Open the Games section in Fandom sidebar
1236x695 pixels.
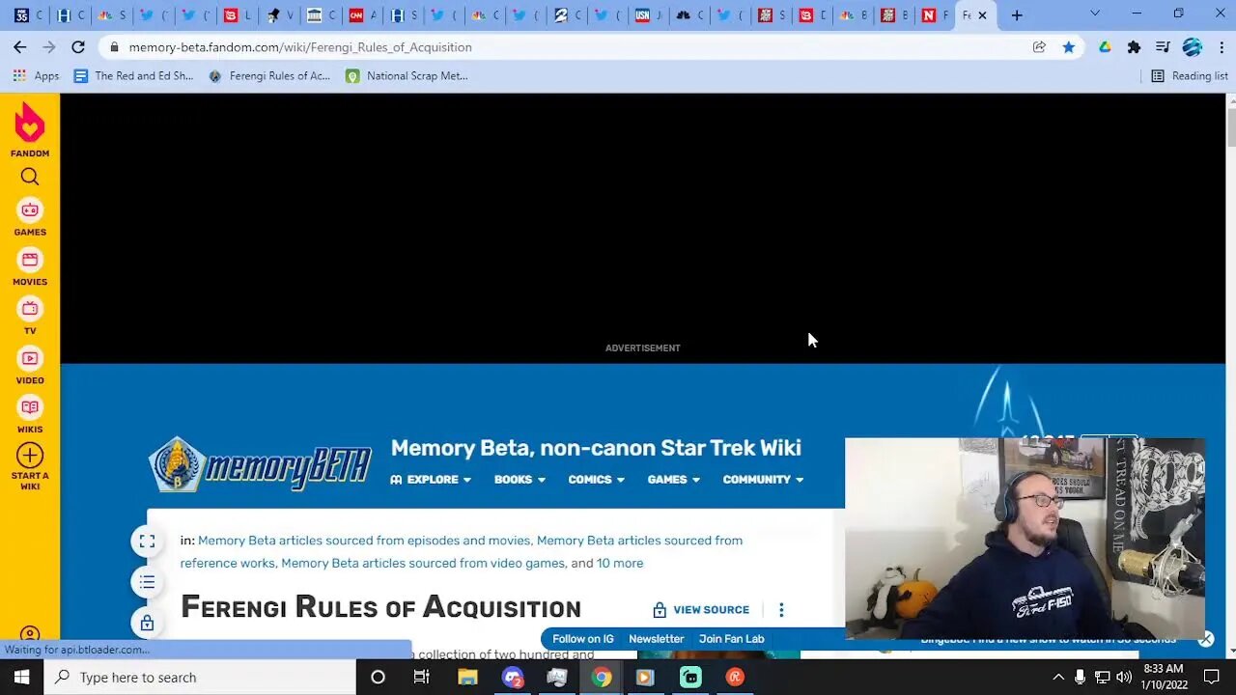pos(30,218)
